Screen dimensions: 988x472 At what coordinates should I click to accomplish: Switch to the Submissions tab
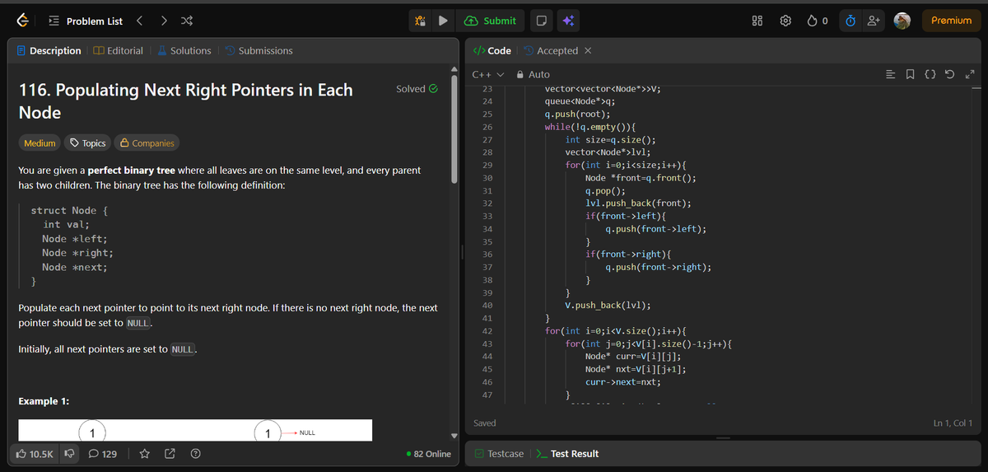pyautogui.click(x=259, y=51)
